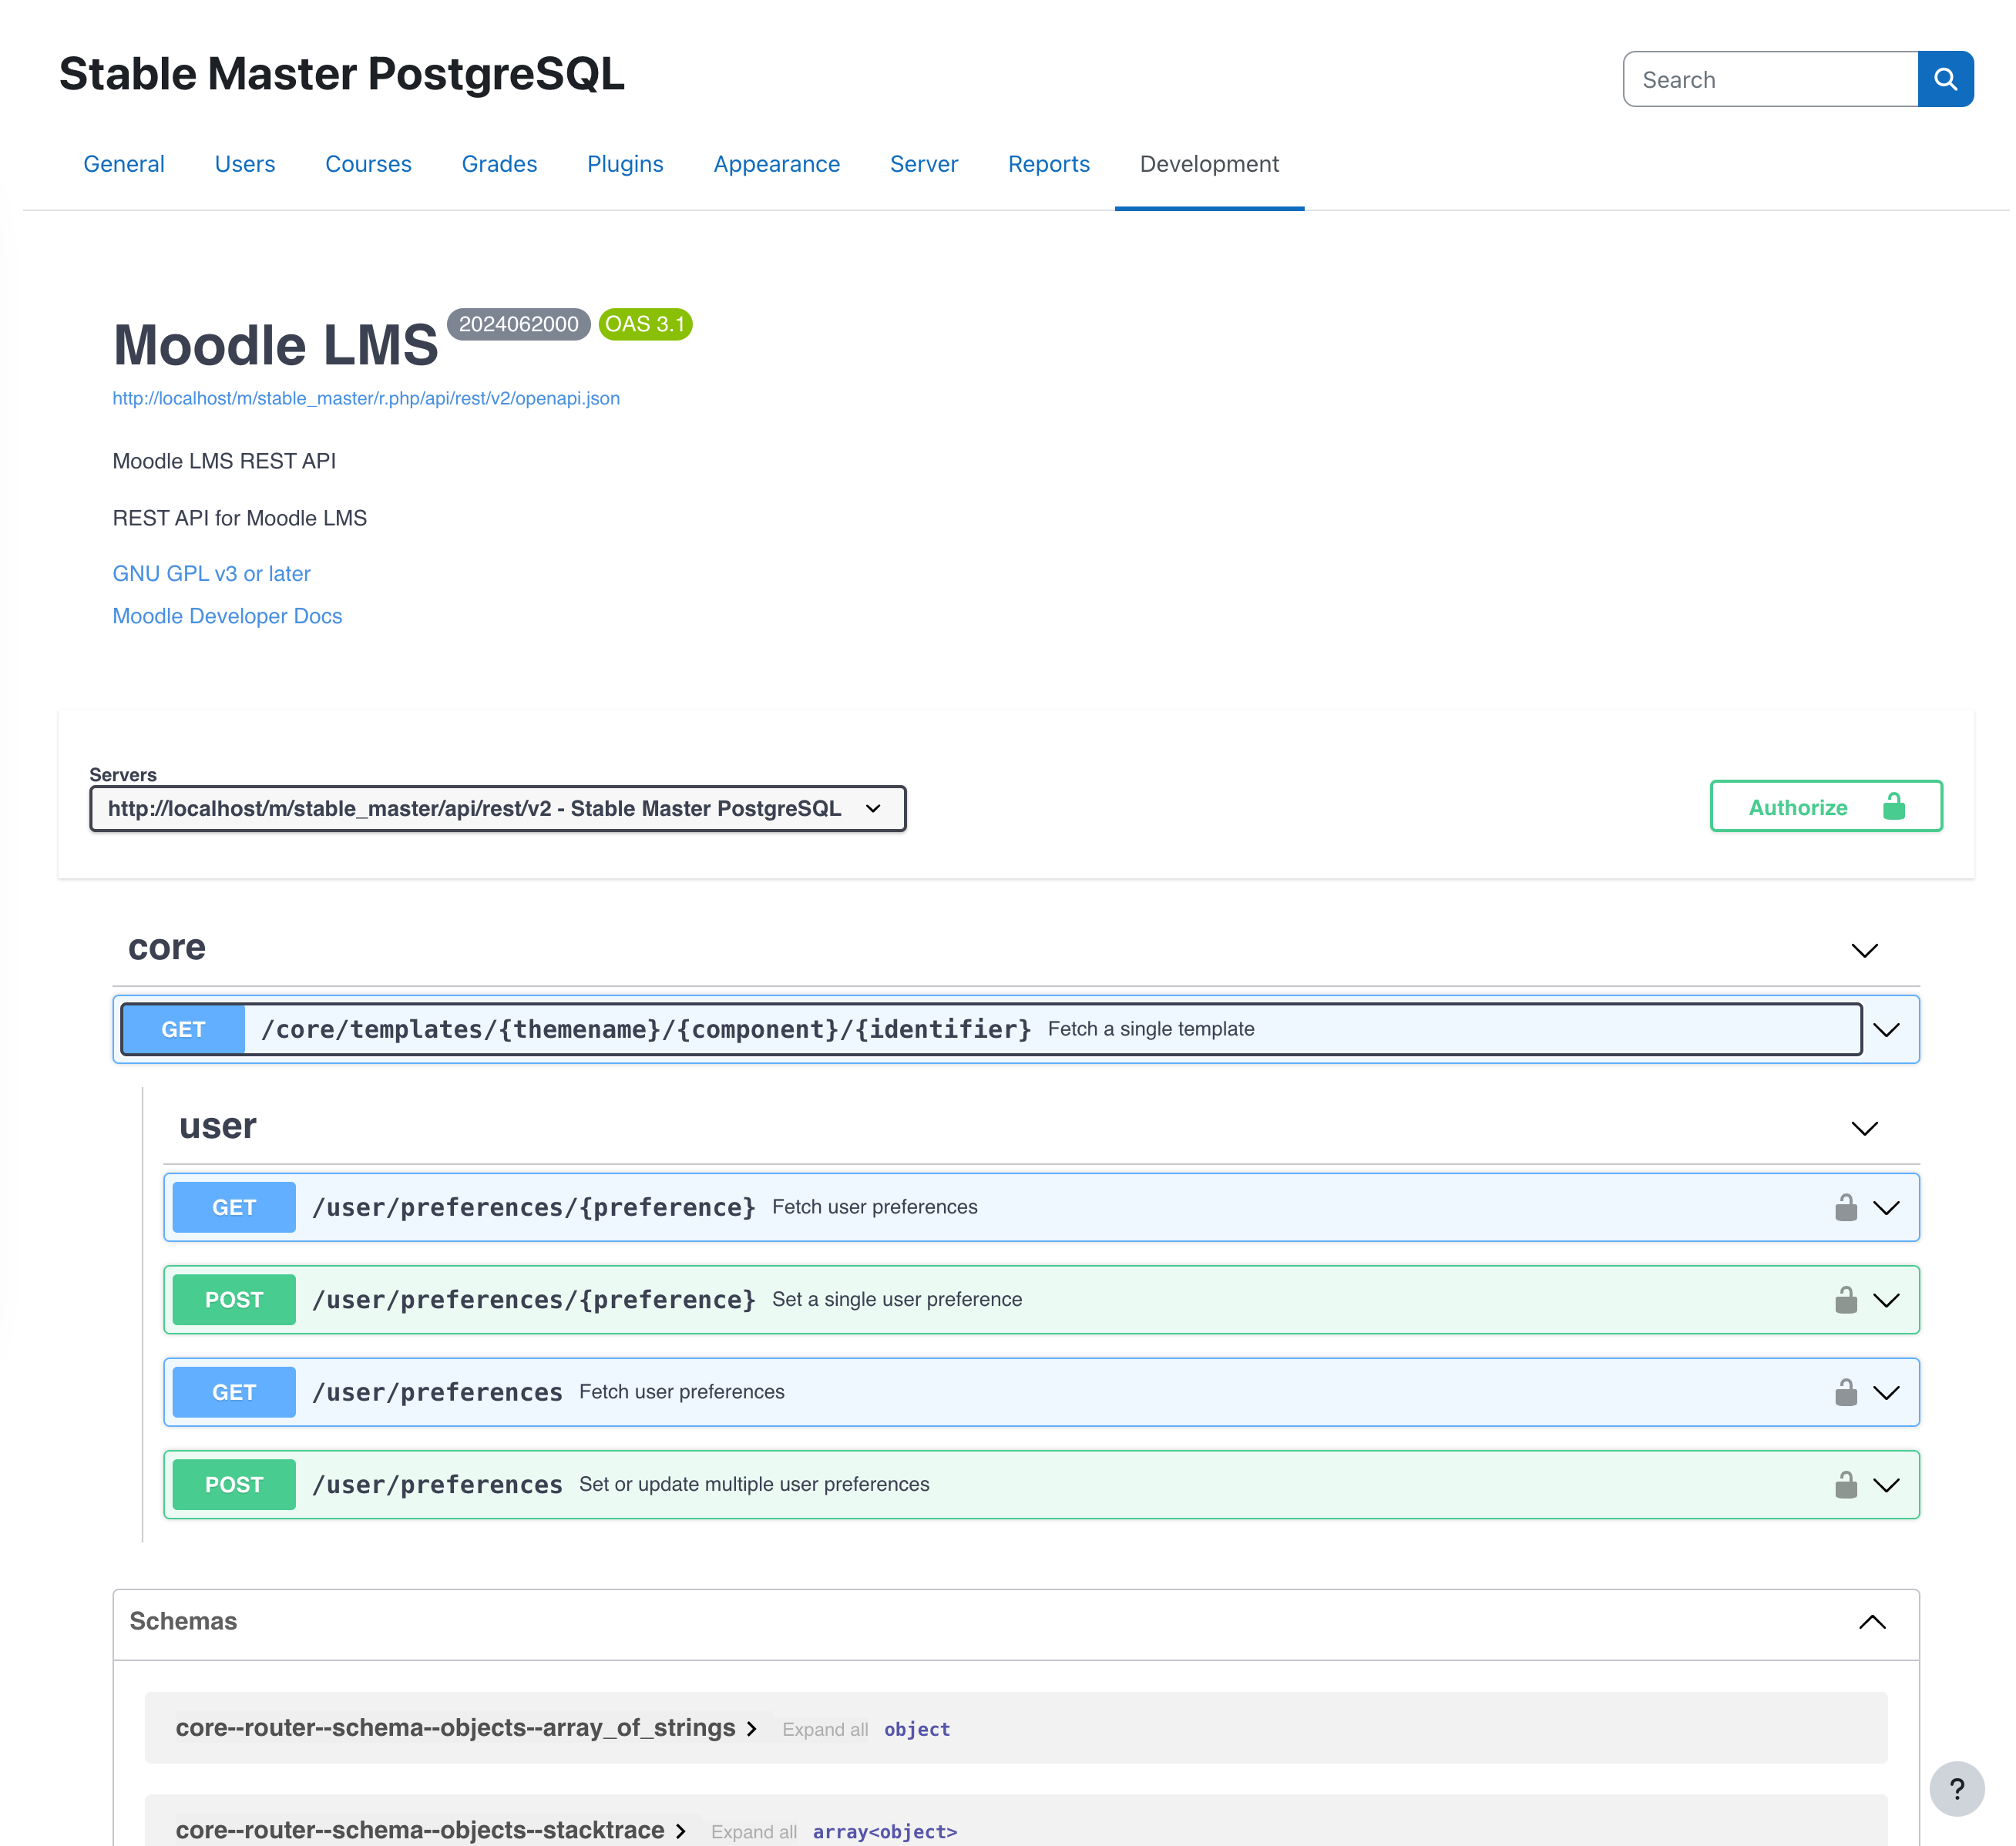Image resolution: width=2016 pixels, height=1846 pixels.
Task: Switch to the Courses tab
Action: (x=369, y=164)
